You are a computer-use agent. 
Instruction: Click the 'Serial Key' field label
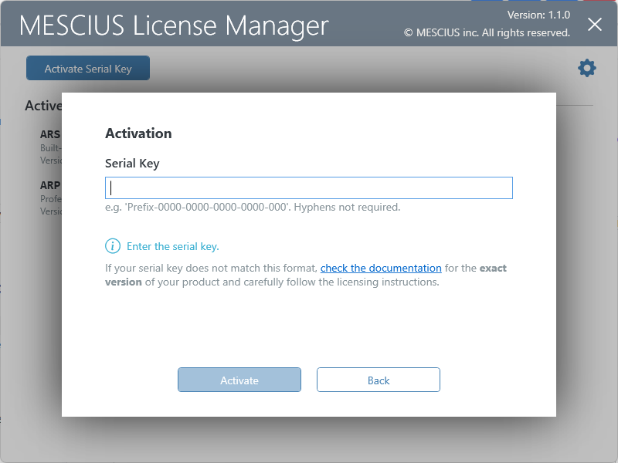click(132, 164)
